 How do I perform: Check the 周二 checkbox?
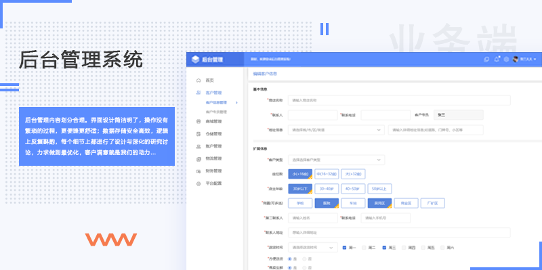point(364,248)
